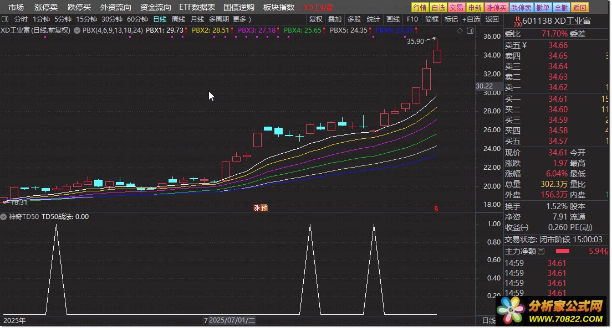
Task: Open the 主力净额 list icon
Action: [x=541, y=251]
